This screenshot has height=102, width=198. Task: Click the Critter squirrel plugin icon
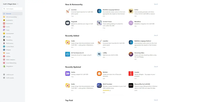click(131, 11)
